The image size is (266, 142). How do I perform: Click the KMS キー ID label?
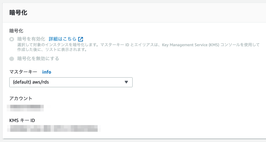(22, 120)
